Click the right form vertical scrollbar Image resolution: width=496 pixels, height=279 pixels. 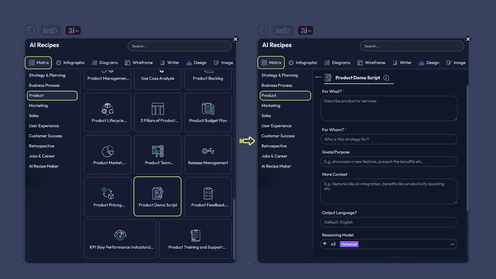click(467, 148)
